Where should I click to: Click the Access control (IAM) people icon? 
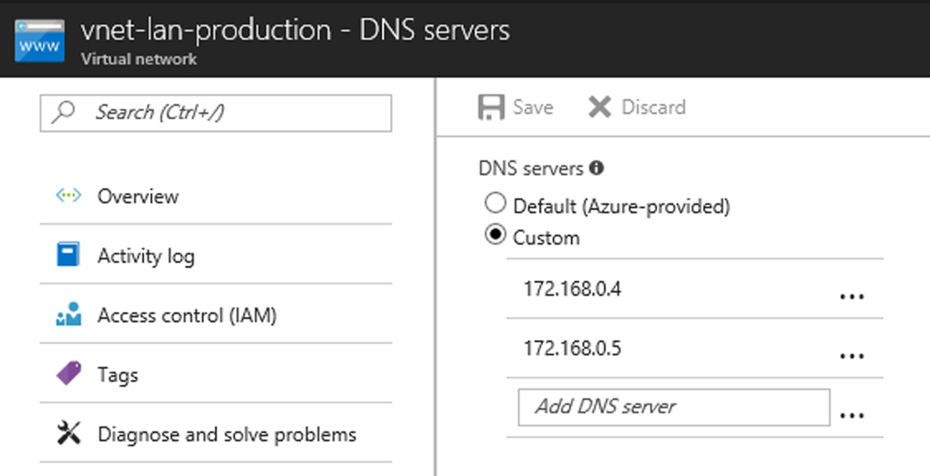click(x=68, y=314)
